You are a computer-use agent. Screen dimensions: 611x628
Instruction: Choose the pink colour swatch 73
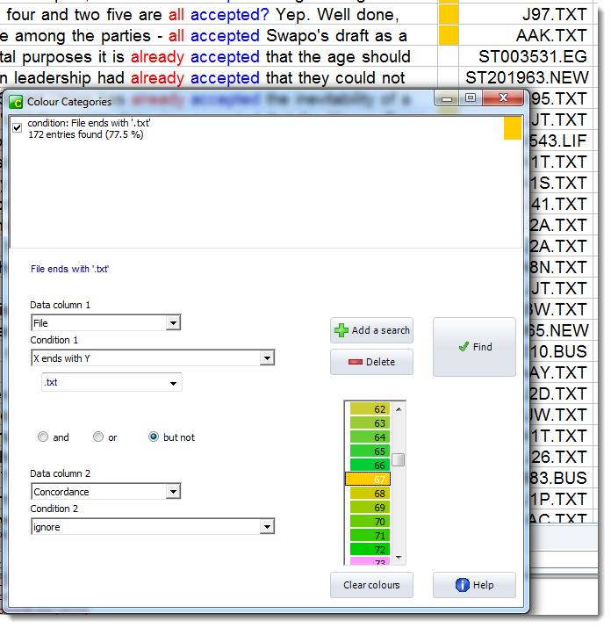click(x=369, y=561)
